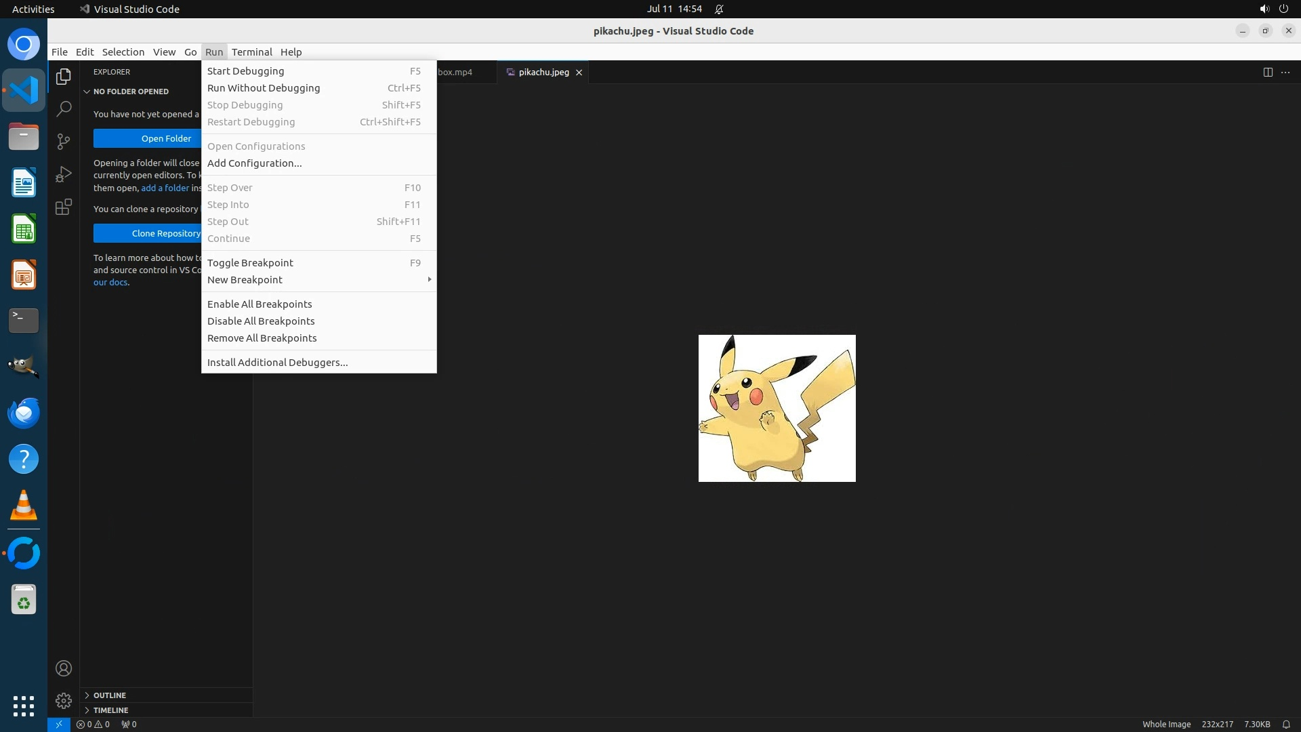Image resolution: width=1301 pixels, height=732 pixels.
Task: Open the notifications bell in status bar
Action: click(1286, 724)
